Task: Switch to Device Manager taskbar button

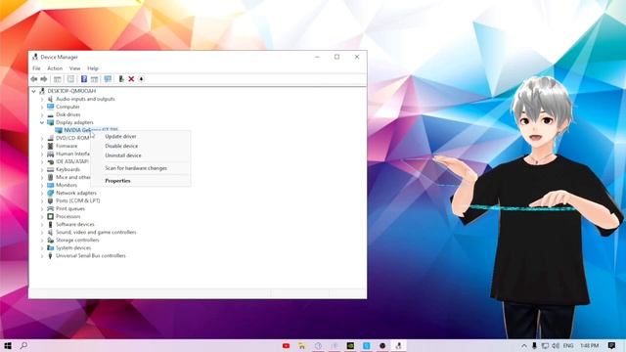Action: [398, 345]
